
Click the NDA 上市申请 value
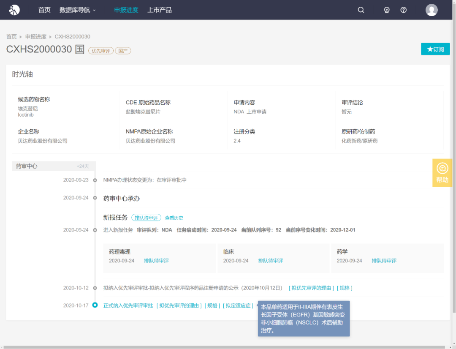coord(250,112)
